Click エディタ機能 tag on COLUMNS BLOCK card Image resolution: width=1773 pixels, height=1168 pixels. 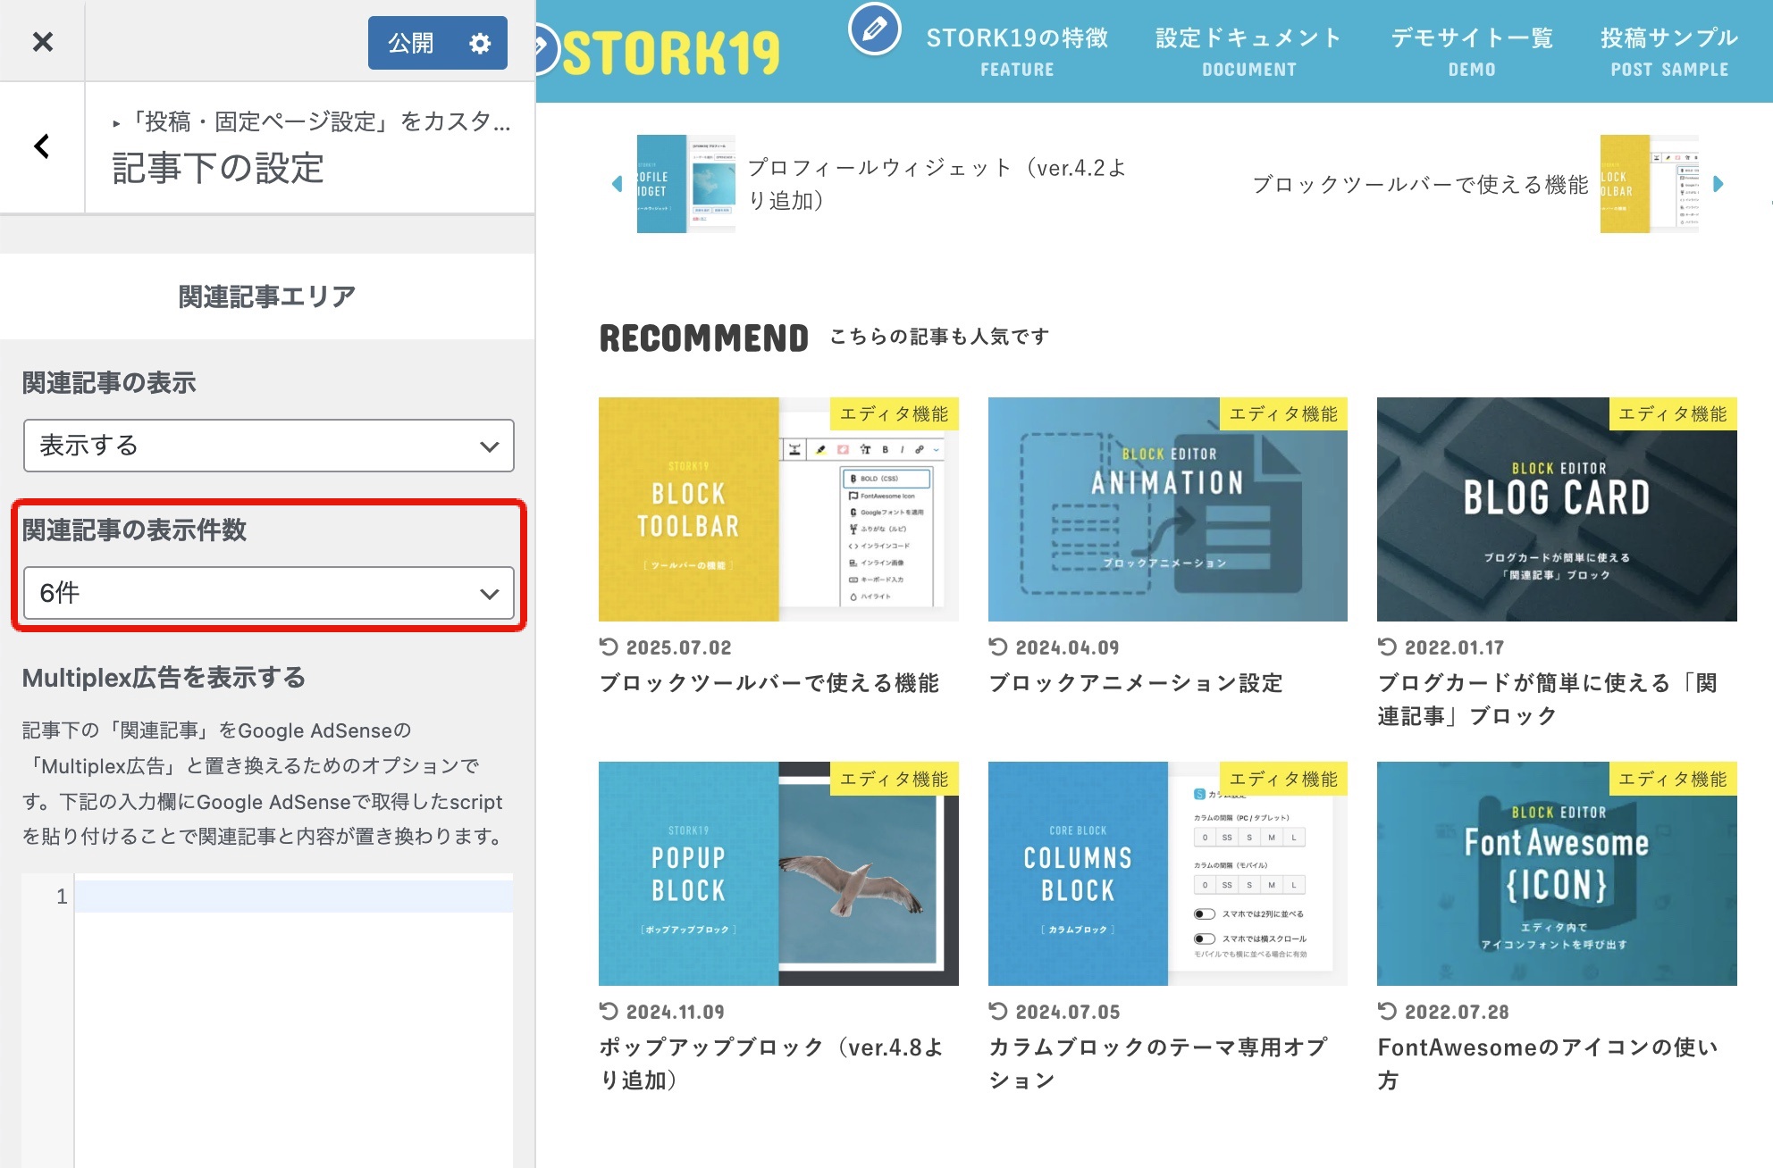(x=1282, y=779)
